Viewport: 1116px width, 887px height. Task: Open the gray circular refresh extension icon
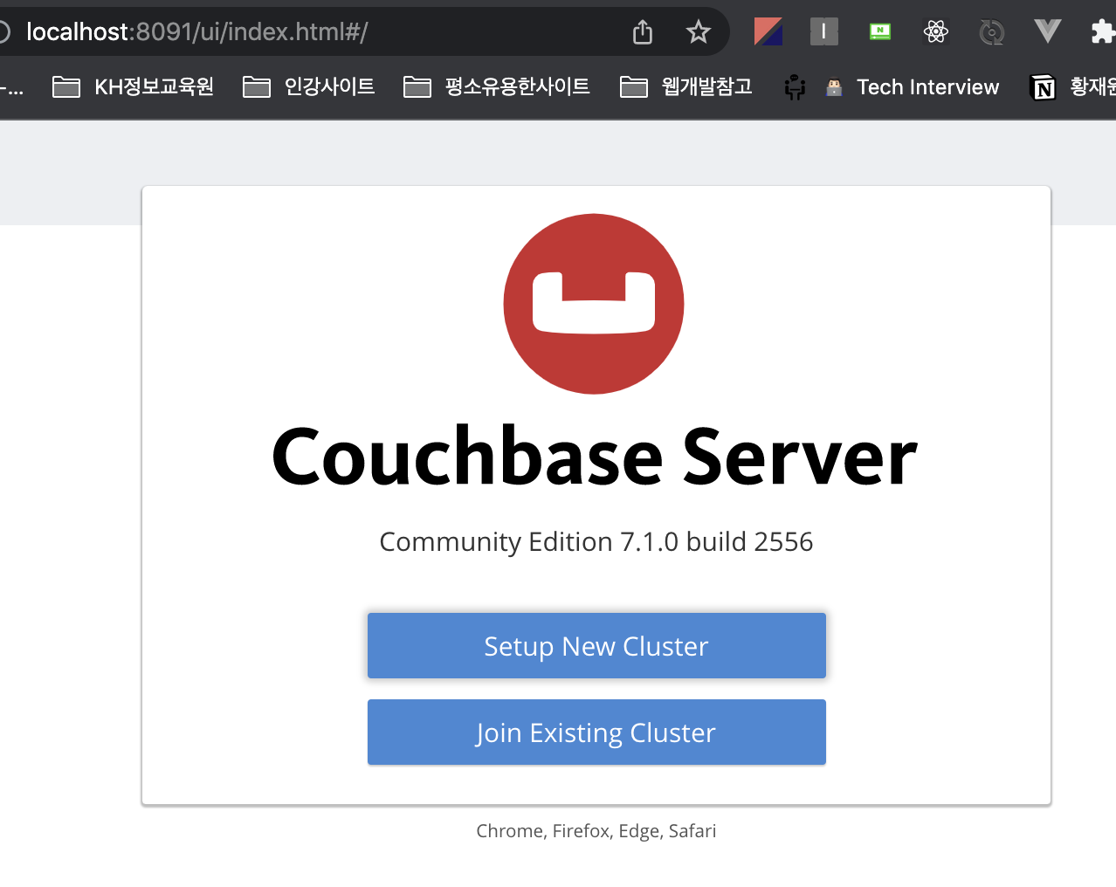992,33
